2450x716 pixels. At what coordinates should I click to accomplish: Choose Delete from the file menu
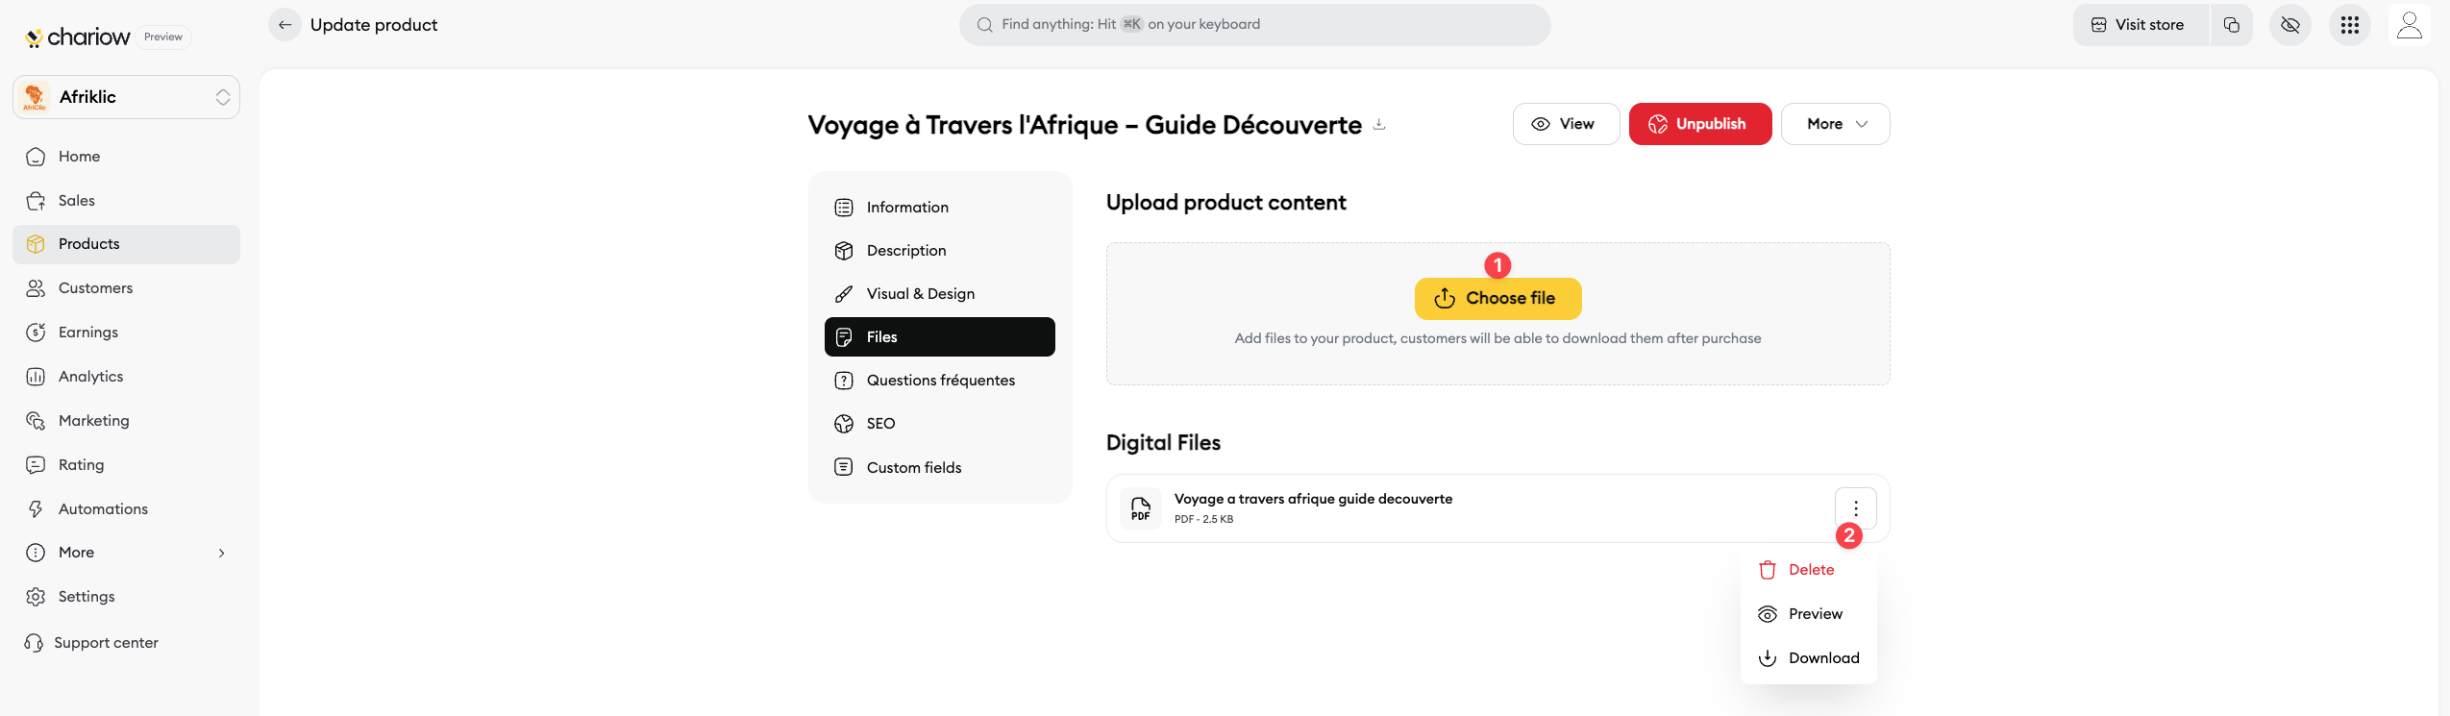pyautogui.click(x=1808, y=570)
